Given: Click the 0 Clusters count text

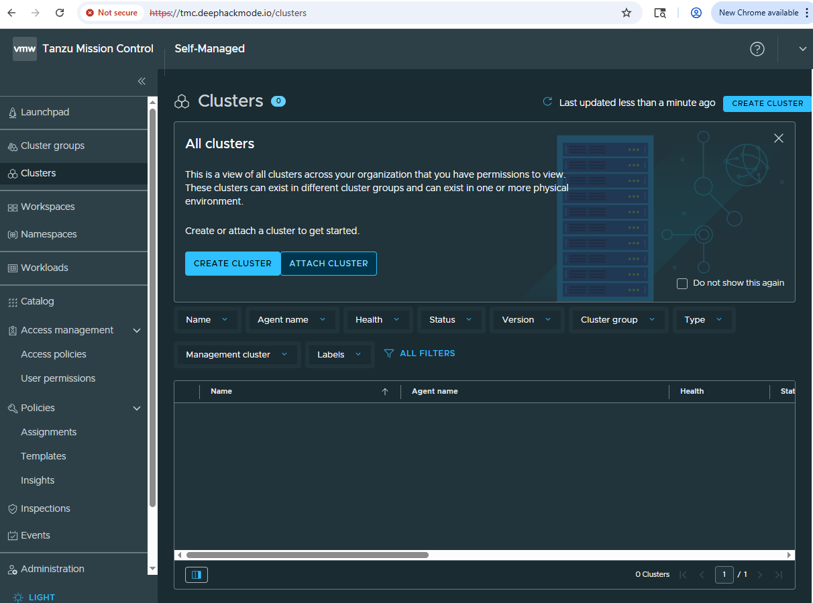Looking at the screenshot, I should coord(652,574).
